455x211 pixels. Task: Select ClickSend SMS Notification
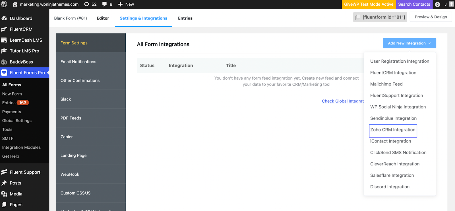[x=398, y=152]
